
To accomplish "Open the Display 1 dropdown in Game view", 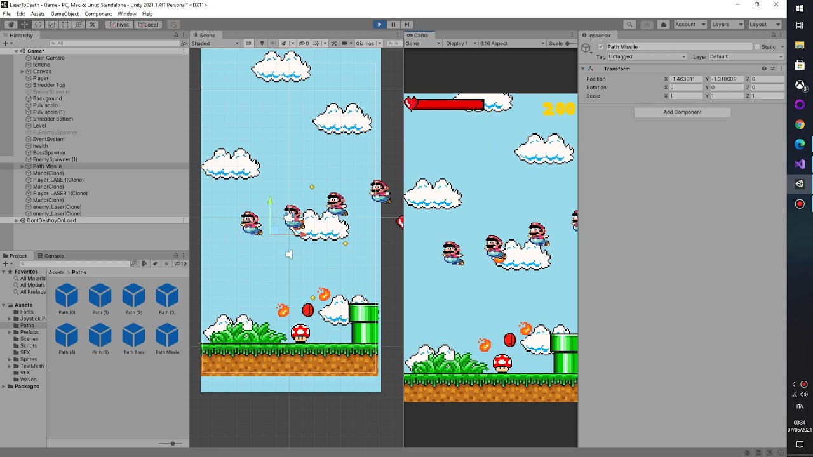I will tap(460, 43).
